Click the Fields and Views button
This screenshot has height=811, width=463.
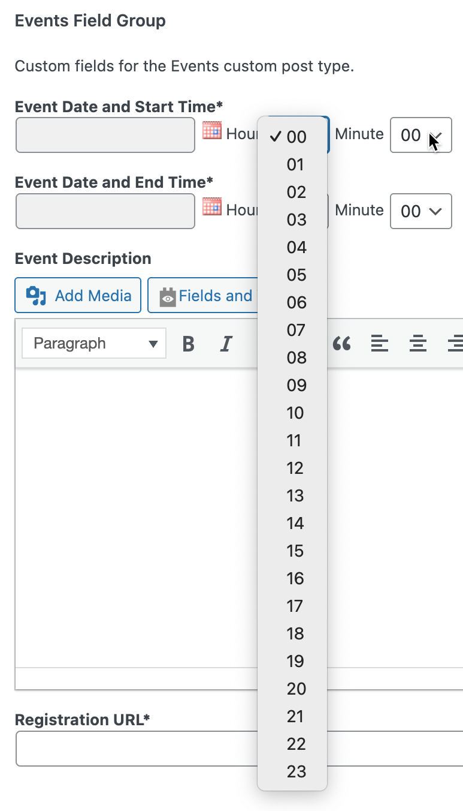point(204,296)
